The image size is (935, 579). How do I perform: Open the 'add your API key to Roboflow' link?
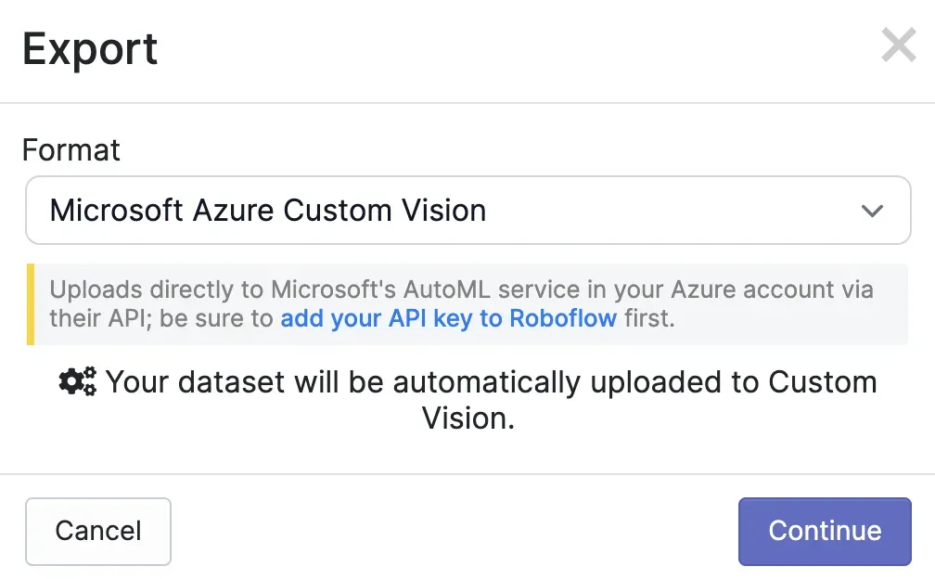click(449, 318)
